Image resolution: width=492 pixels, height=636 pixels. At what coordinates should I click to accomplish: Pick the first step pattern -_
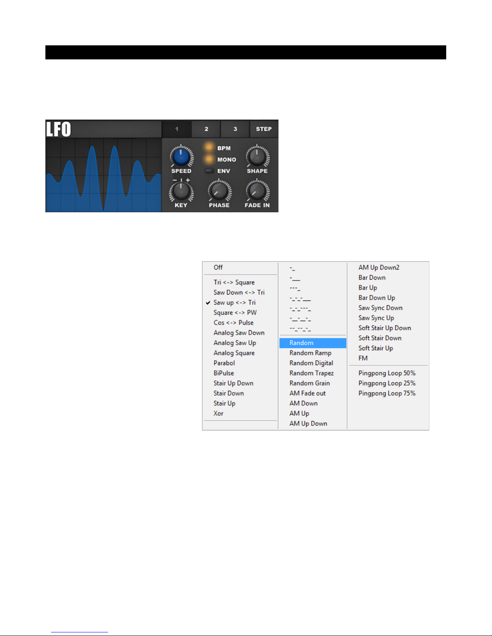(x=292, y=268)
